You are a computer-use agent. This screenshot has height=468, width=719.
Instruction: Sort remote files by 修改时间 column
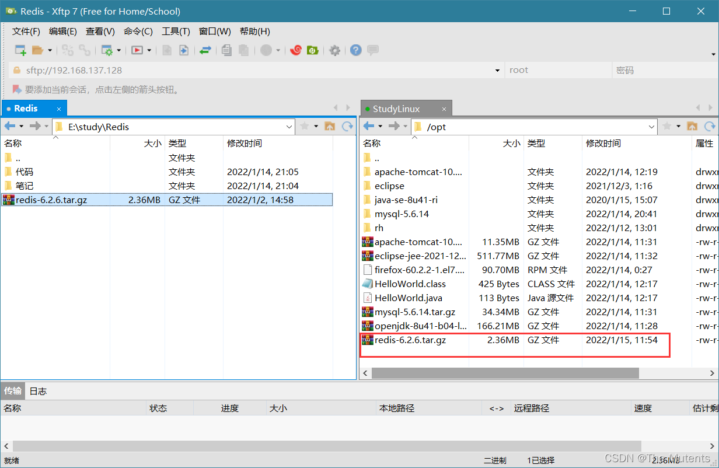click(x=603, y=143)
